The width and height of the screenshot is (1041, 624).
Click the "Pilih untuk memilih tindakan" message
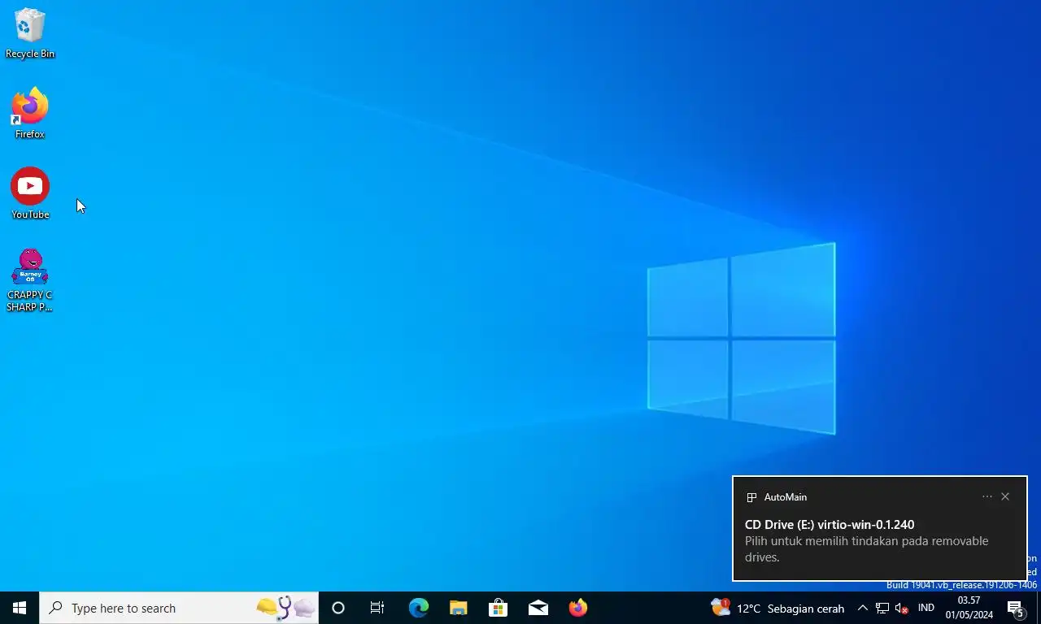pyautogui.click(x=867, y=549)
